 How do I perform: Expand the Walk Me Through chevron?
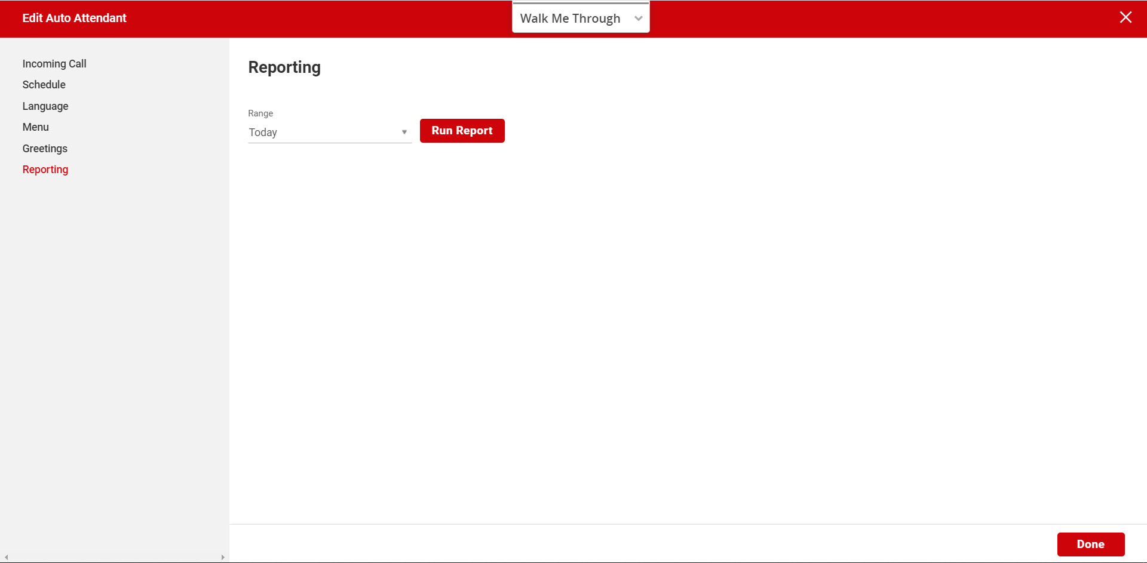(x=639, y=19)
